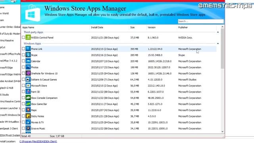
Task: Click the Solitaire & Casual Games icon
Action: (28, 79)
